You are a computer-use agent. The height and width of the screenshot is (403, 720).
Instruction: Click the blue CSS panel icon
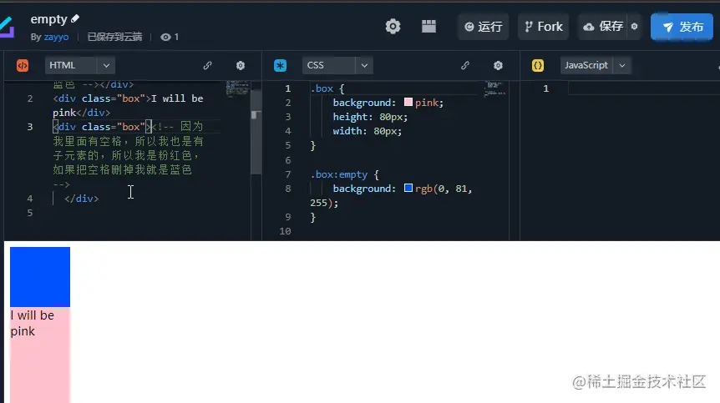tap(280, 66)
